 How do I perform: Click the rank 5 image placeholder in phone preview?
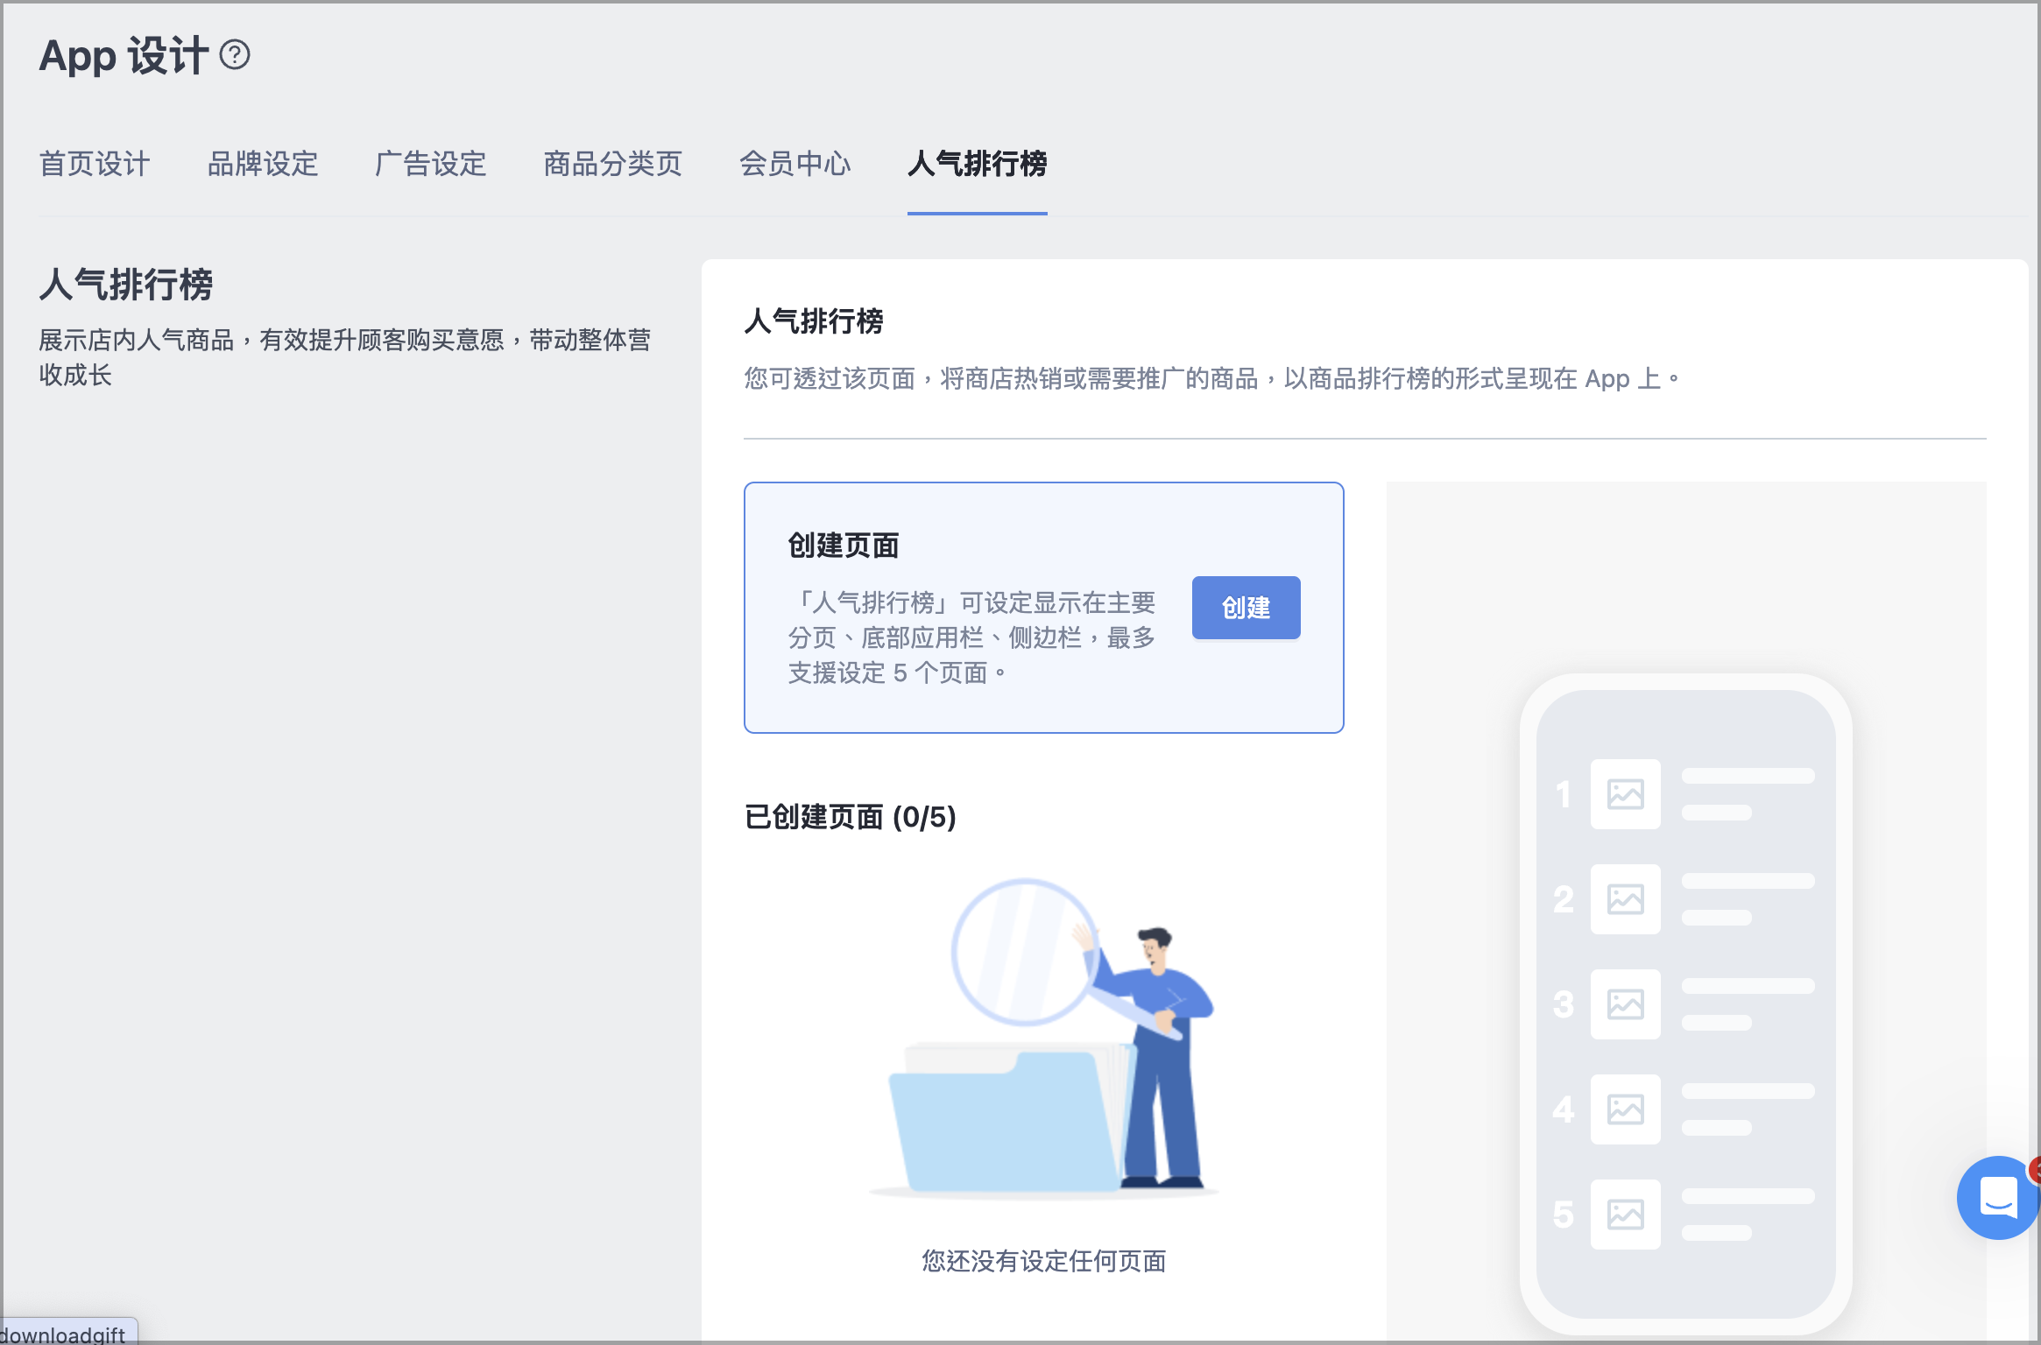click(1625, 1215)
